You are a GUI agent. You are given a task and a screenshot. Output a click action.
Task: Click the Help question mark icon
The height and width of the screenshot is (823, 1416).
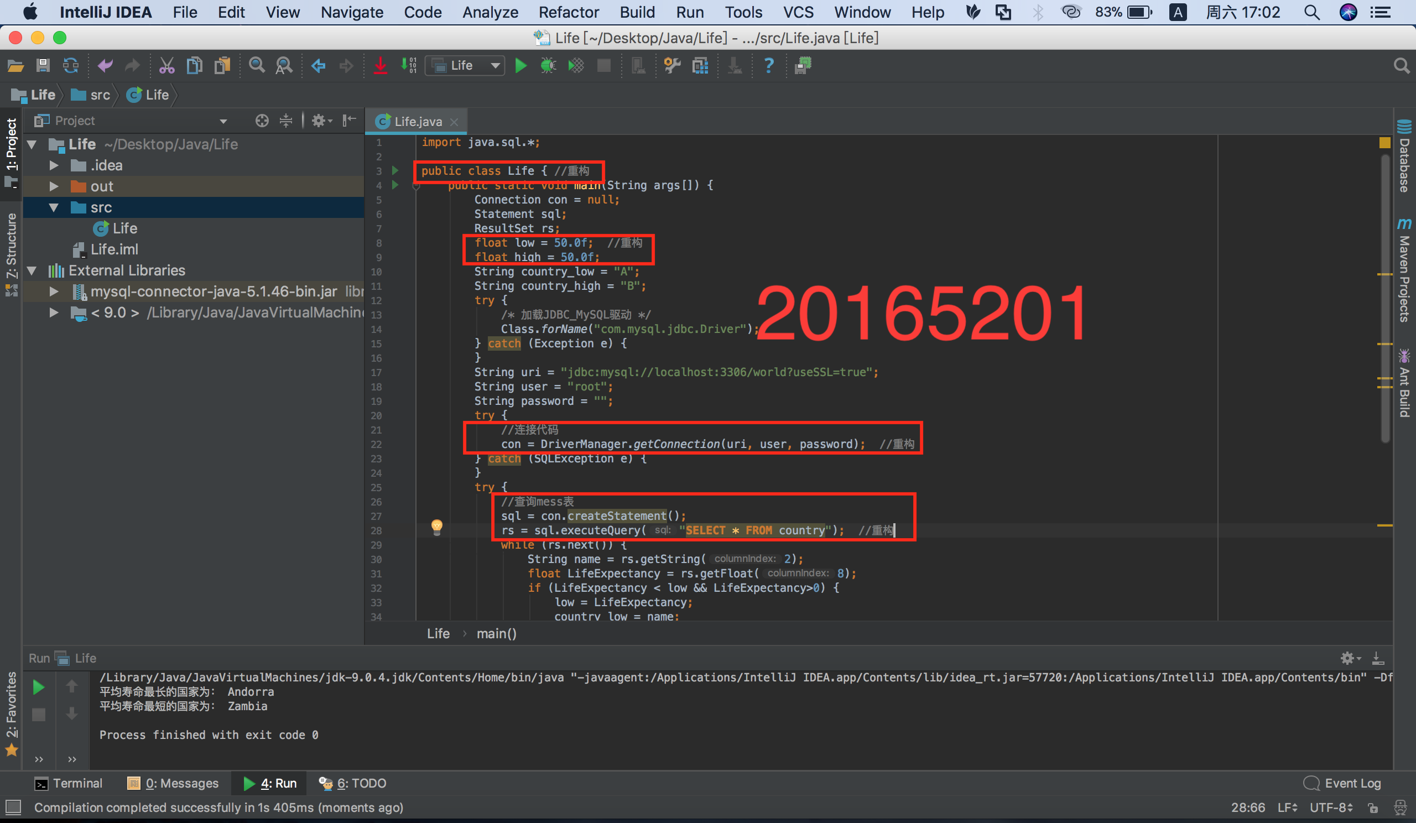pos(768,66)
